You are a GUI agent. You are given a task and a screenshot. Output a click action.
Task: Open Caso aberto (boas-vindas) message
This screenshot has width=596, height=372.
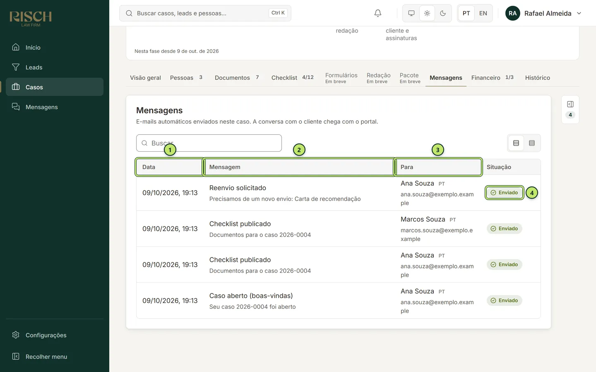click(x=251, y=296)
